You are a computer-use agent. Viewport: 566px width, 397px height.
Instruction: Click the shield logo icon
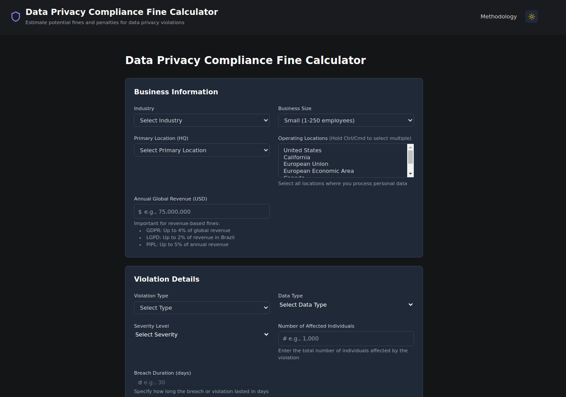pyautogui.click(x=16, y=17)
